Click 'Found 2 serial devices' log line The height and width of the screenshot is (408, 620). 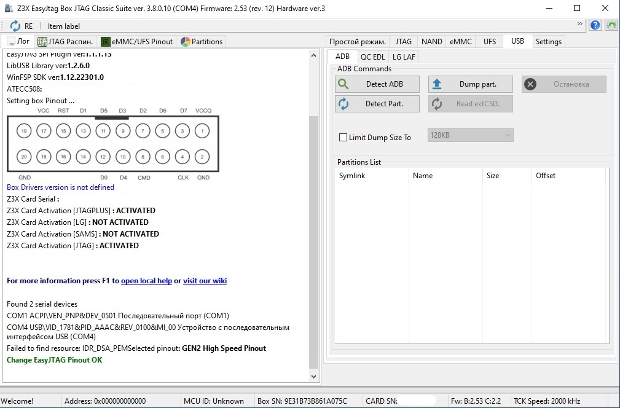coord(42,304)
